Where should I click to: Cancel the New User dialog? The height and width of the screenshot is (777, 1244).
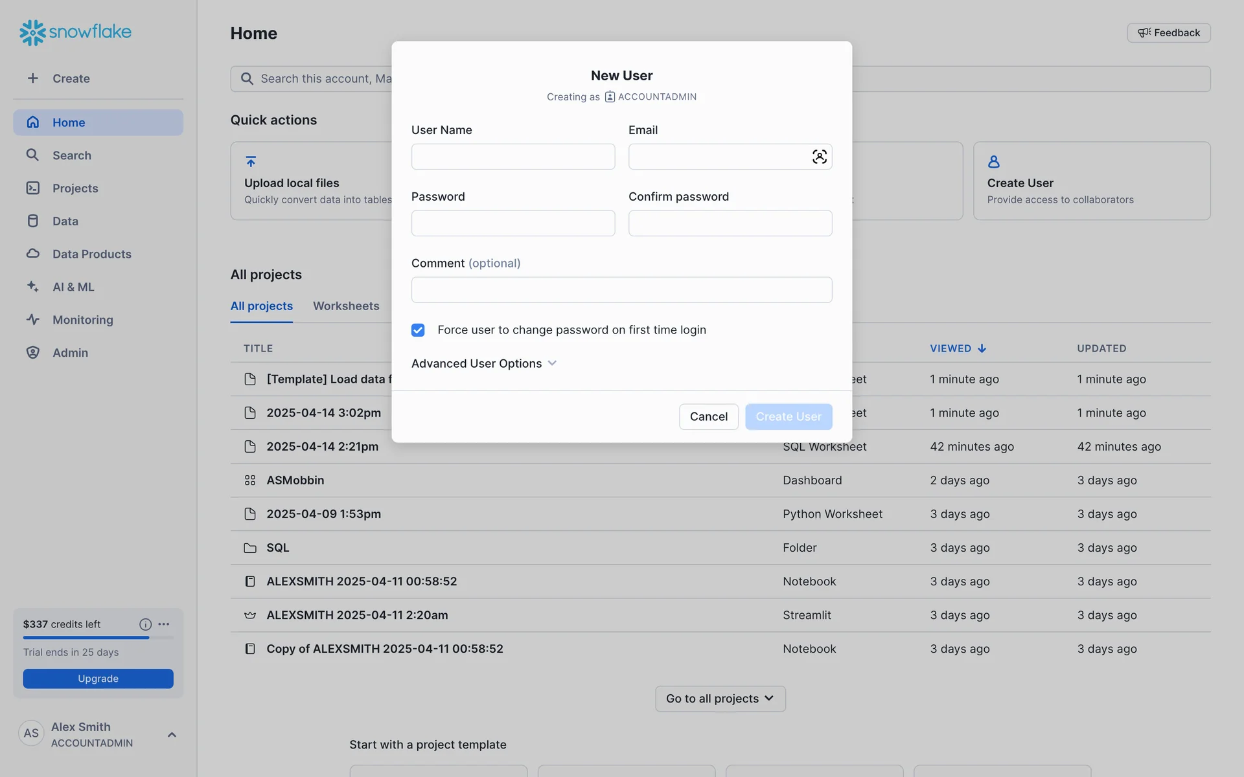(708, 416)
